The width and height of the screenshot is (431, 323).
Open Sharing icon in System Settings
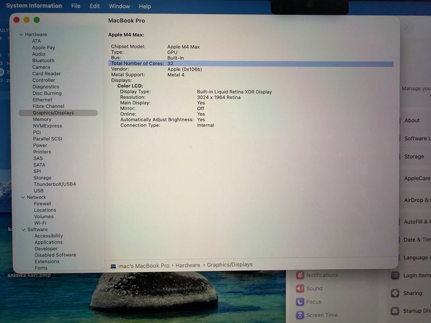(x=395, y=293)
